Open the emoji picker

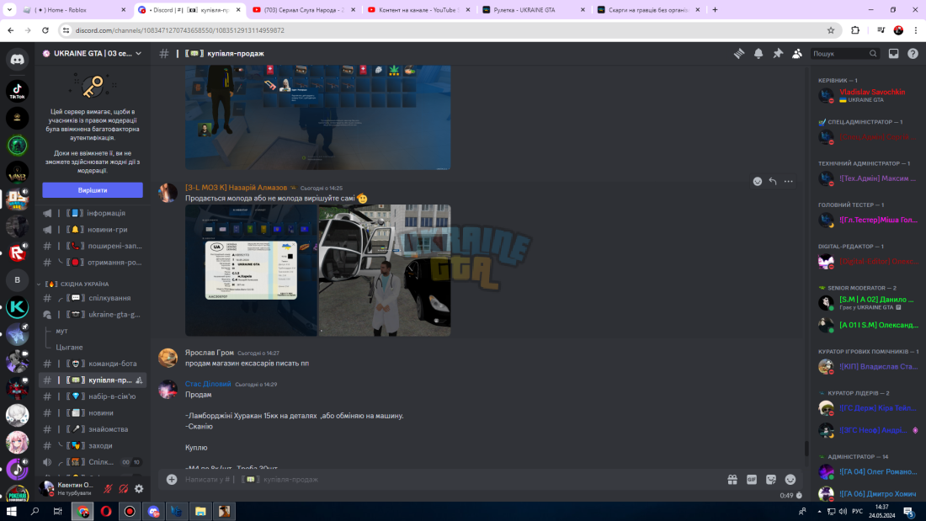click(790, 480)
